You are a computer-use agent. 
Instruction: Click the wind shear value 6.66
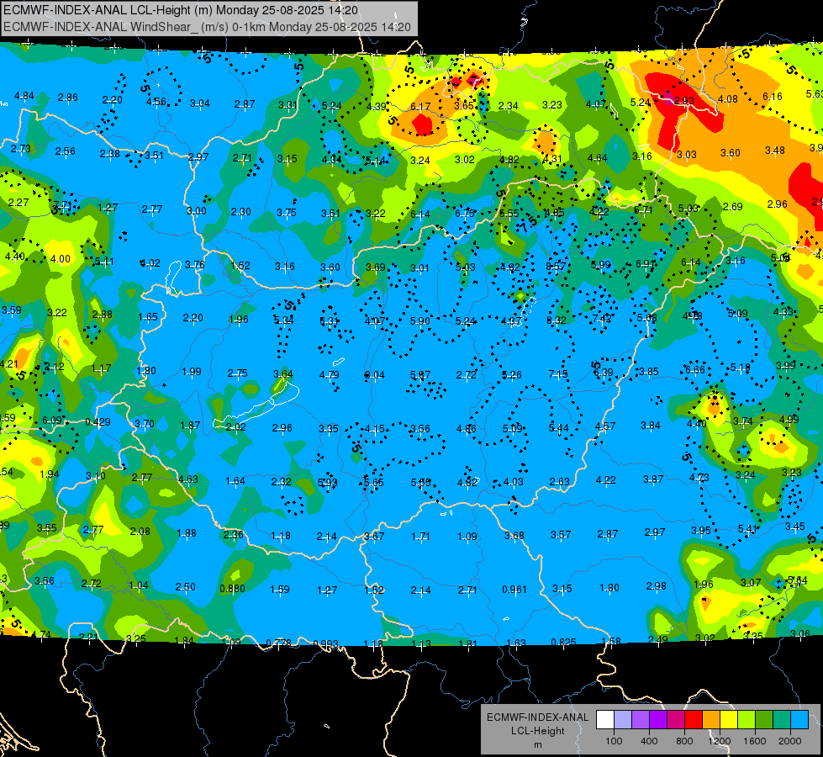point(695,370)
